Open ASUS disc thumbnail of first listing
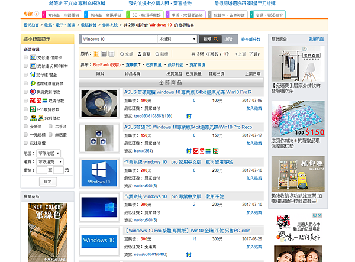 coord(99,103)
